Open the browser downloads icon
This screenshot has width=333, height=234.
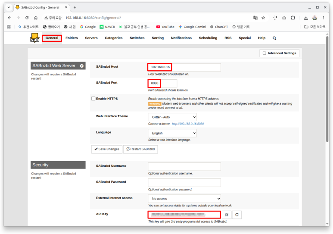click(x=306, y=18)
